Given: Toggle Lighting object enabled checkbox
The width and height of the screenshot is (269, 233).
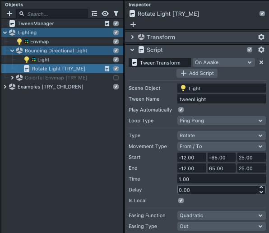Looking at the screenshot, I should (x=116, y=33).
